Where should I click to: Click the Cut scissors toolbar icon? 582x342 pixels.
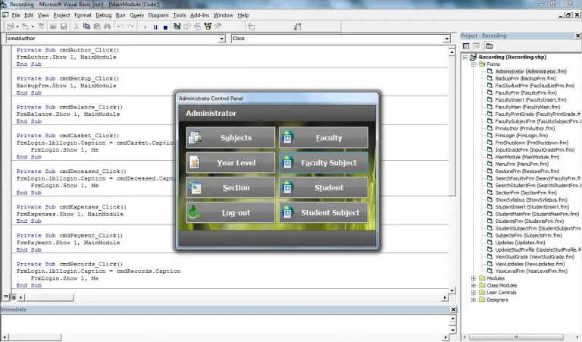coord(77,27)
